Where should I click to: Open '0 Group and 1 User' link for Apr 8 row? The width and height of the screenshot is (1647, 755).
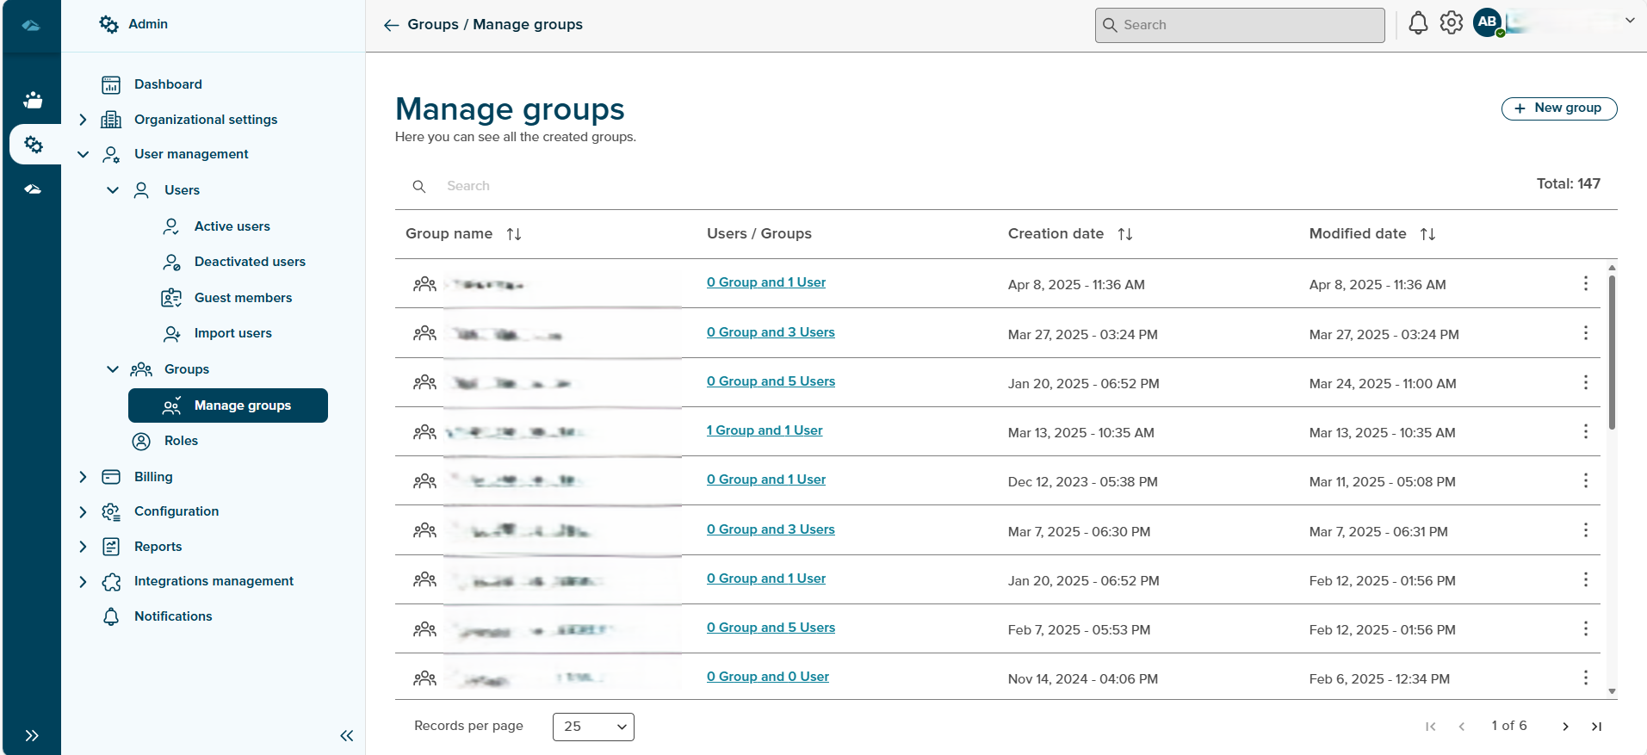(x=766, y=282)
